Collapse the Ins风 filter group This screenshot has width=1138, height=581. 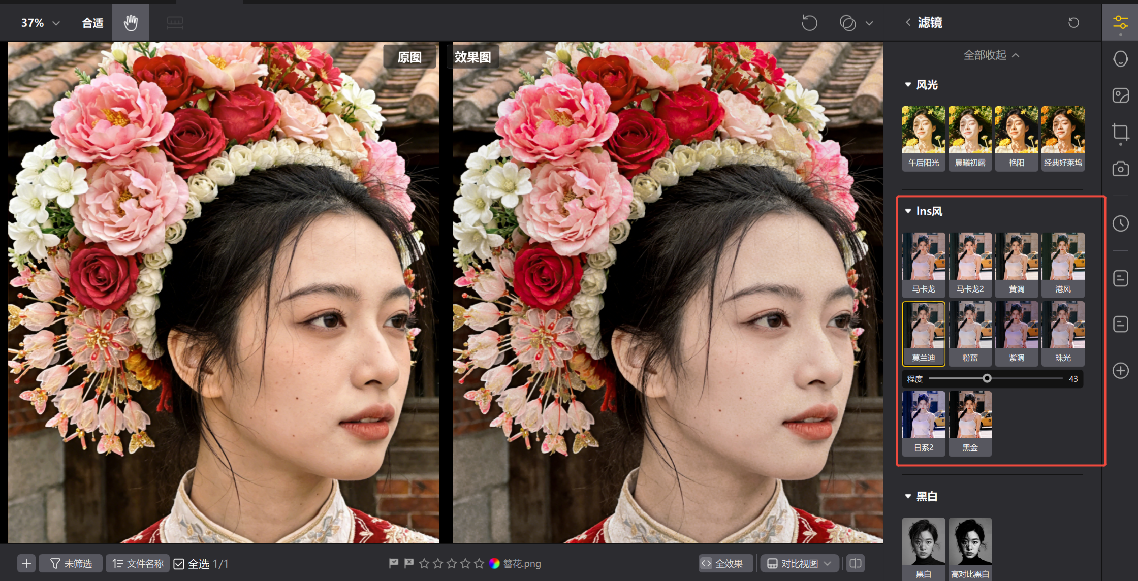pyautogui.click(x=908, y=211)
